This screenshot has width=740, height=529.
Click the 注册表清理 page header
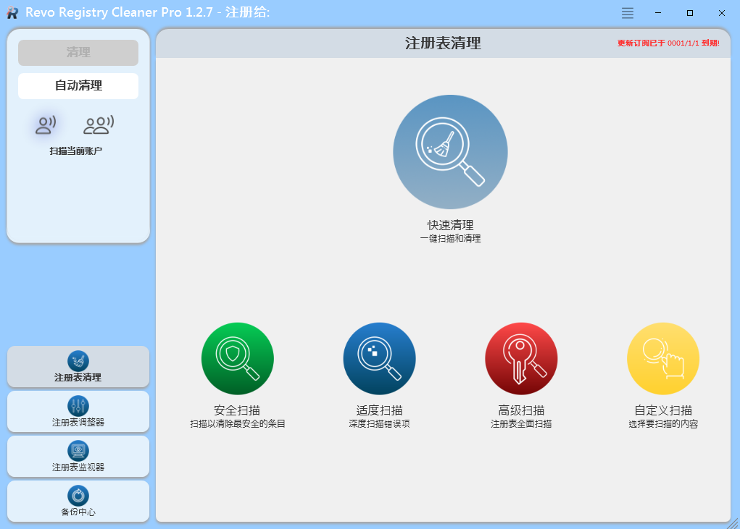(x=442, y=42)
